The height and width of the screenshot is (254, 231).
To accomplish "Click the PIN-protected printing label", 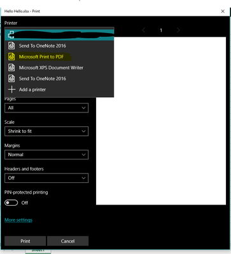I will (x=26, y=192).
